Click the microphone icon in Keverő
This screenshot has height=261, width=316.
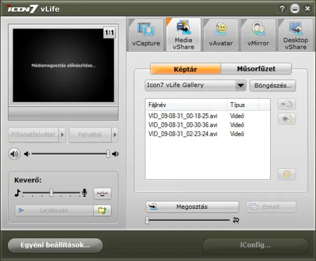[x=84, y=193]
